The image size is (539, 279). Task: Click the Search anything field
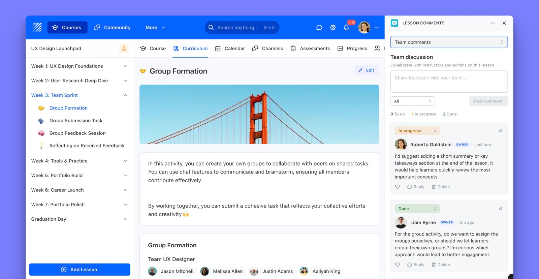click(x=242, y=28)
